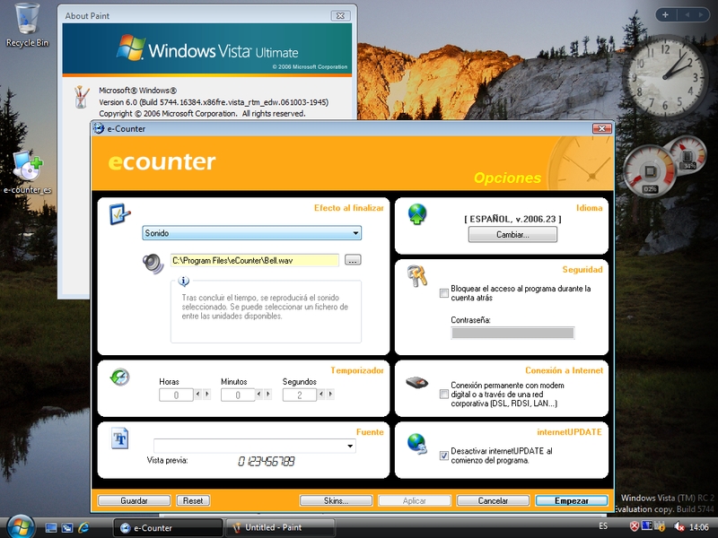Launch Internet Explorer from quick launch

point(83,528)
